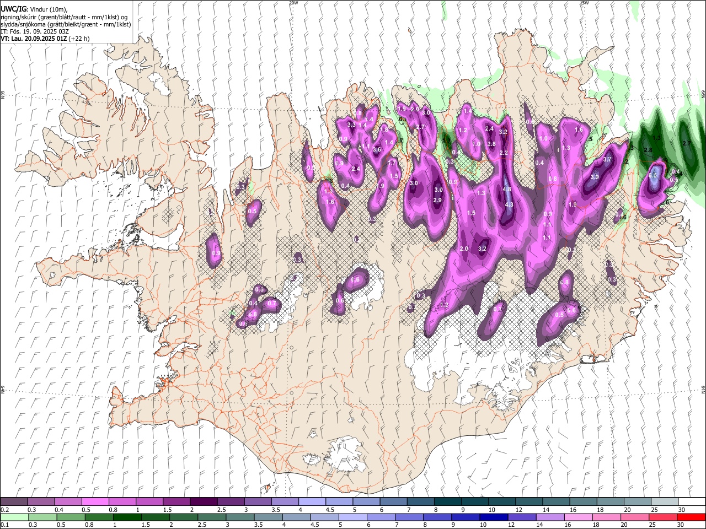Screen dimensions: 706x529
Task: Click the lavender-blue 4–4.5 snow legend swatch
Action: [x=312, y=502]
